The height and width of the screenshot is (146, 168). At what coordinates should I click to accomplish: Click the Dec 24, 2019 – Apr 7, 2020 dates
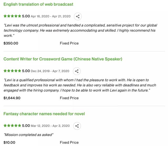50,71
